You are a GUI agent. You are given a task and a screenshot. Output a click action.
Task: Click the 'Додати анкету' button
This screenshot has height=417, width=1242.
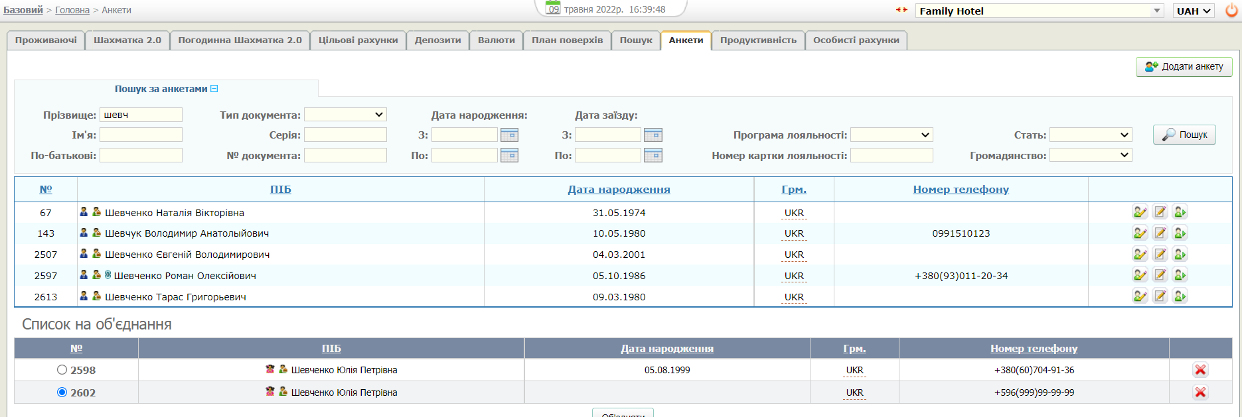pyautogui.click(x=1184, y=66)
